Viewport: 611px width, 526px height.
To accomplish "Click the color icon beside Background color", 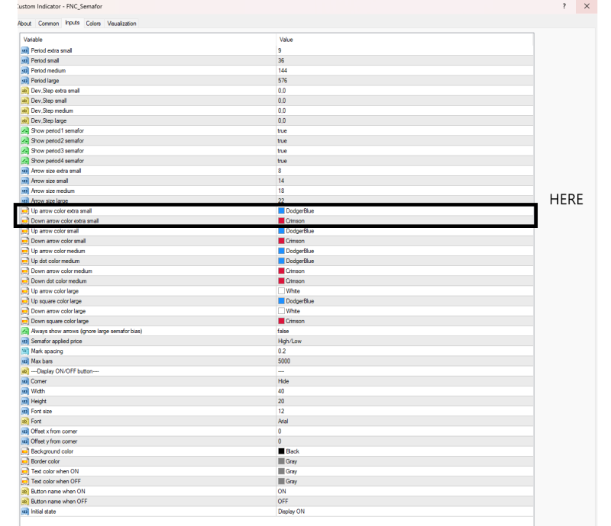I will tap(25, 451).
